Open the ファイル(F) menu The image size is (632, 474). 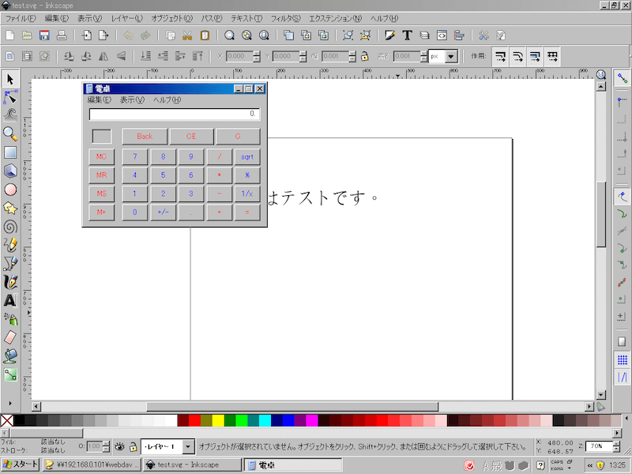(21, 18)
